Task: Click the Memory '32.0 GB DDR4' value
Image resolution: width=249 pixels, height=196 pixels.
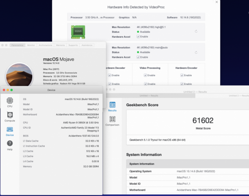Action: 91,166
